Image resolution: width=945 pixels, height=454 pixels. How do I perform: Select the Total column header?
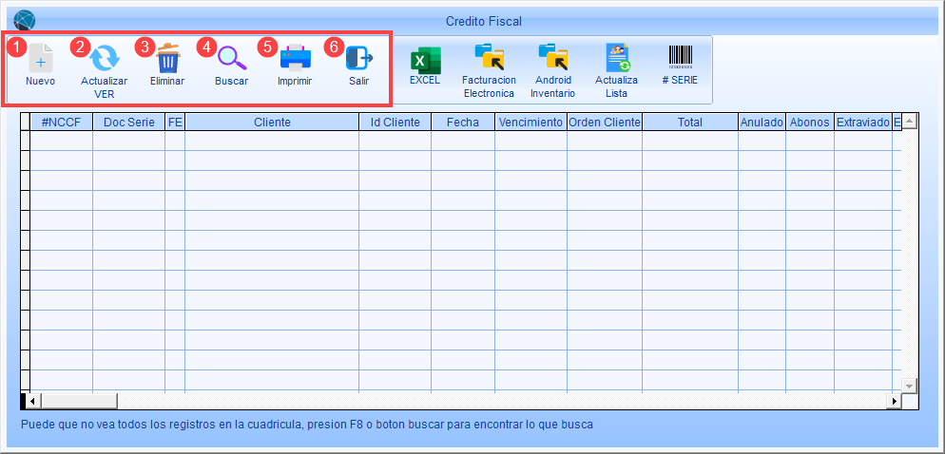[x=690, y=123]
